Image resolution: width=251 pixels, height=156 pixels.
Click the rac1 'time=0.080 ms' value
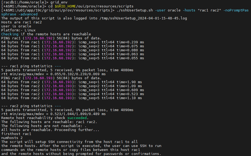click(x=130, y=50)
